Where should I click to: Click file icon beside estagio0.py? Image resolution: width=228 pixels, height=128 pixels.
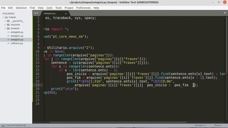pyautogui.click(x=8, y=32)
